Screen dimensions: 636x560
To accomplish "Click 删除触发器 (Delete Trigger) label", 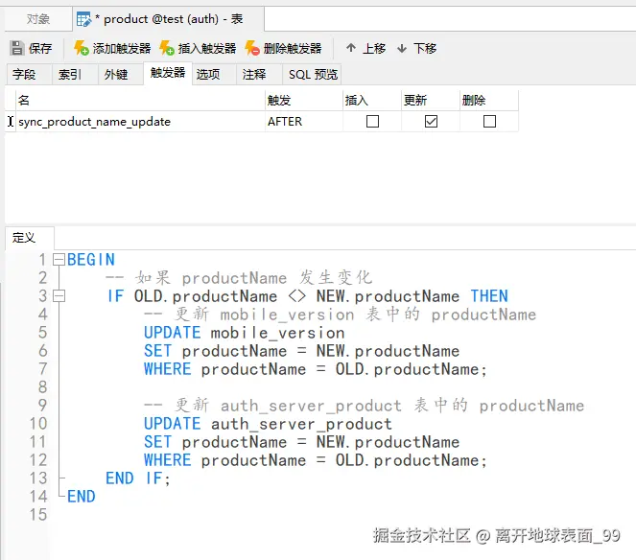I will pyautogui.click(x=293, y=49).
